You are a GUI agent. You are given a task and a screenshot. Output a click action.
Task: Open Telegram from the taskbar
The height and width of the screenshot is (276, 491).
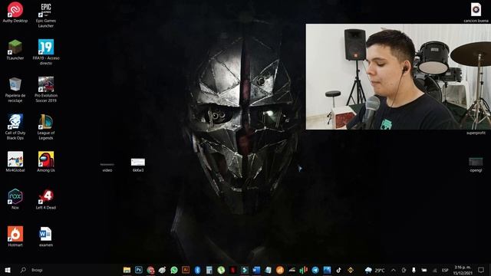coord(315,270)
